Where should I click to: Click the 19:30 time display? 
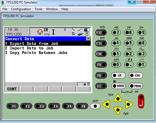click(13, 29)
